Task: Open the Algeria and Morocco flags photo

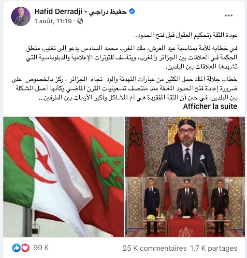Action: [63, 177]
